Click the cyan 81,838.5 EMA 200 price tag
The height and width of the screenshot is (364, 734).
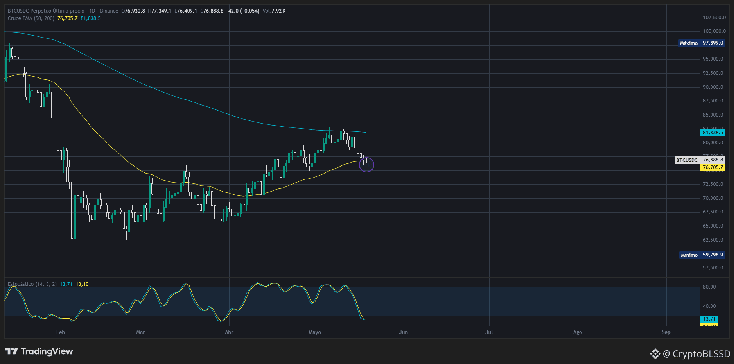(712, 133)
